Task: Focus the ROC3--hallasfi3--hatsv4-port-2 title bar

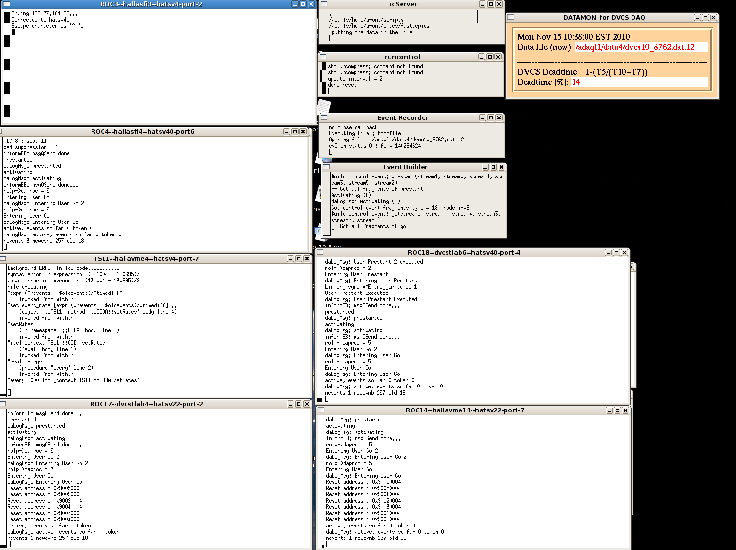Action: point(151,4)
